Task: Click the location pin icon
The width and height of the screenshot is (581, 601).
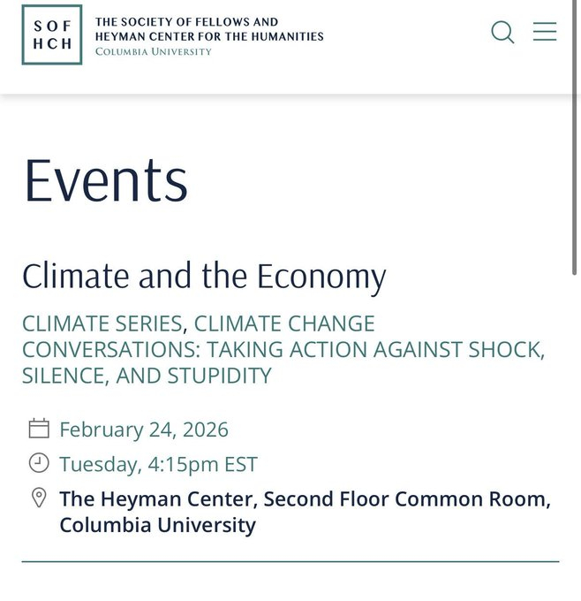Action: tap(39, 498)
